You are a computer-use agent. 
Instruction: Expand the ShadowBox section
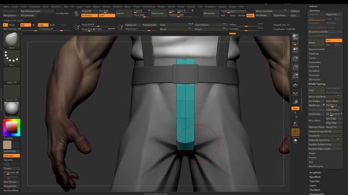coord(314,62)
